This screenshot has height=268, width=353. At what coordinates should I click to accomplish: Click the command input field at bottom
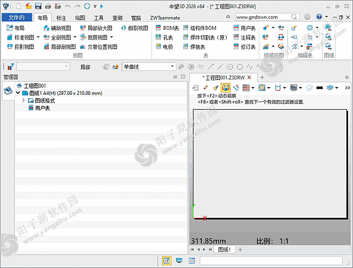(271, 261)
